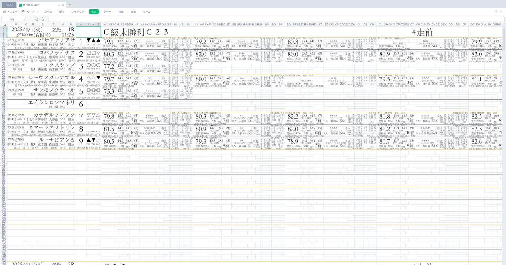Click the green spreadsheet icon on the file tab
Viewport: 506px width, 265px height.
(20, 5)
